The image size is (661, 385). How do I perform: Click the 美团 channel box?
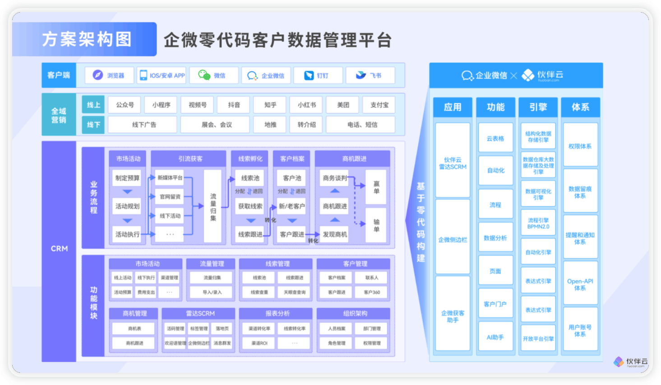coord(343,105)
